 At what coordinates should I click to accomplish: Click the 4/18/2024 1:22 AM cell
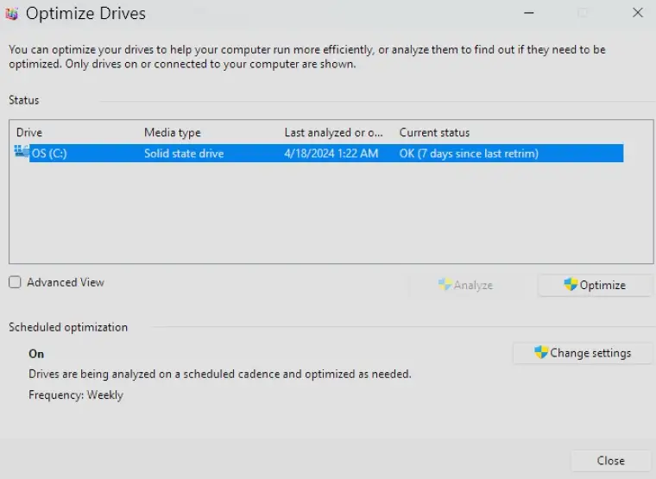[x=331, y=154]
